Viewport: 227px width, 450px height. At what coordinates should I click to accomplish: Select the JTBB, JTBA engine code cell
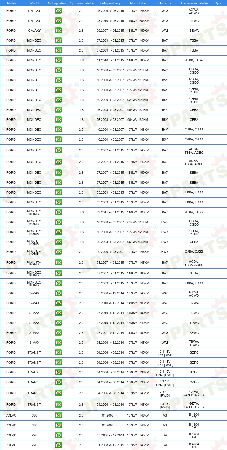pos(194,60)
